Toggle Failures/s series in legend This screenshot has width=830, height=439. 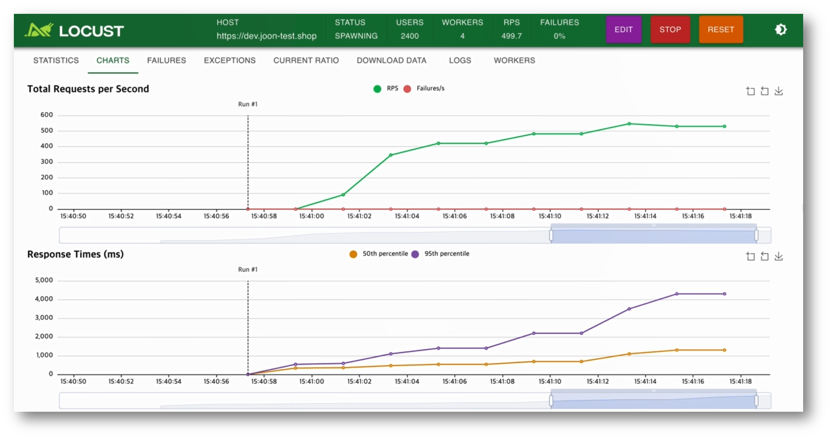(424, 88)
